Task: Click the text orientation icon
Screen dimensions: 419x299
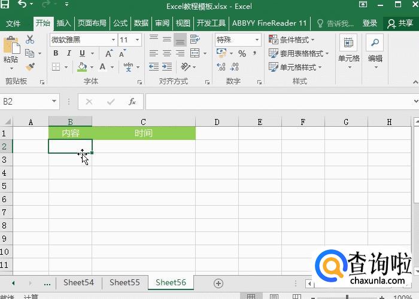Action: pyautogui.click(x=186, y=67)
